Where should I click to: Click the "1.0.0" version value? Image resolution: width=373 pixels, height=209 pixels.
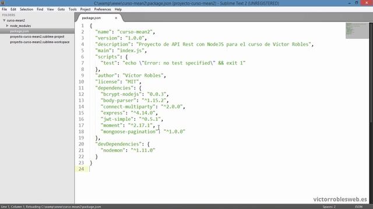tap(135, 38)
